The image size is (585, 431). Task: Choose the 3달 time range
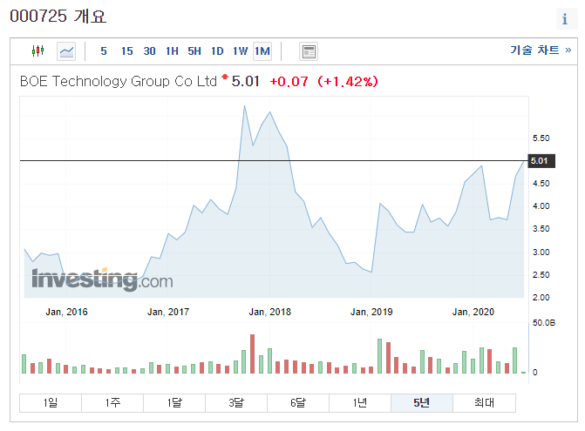tap(236, 402)
